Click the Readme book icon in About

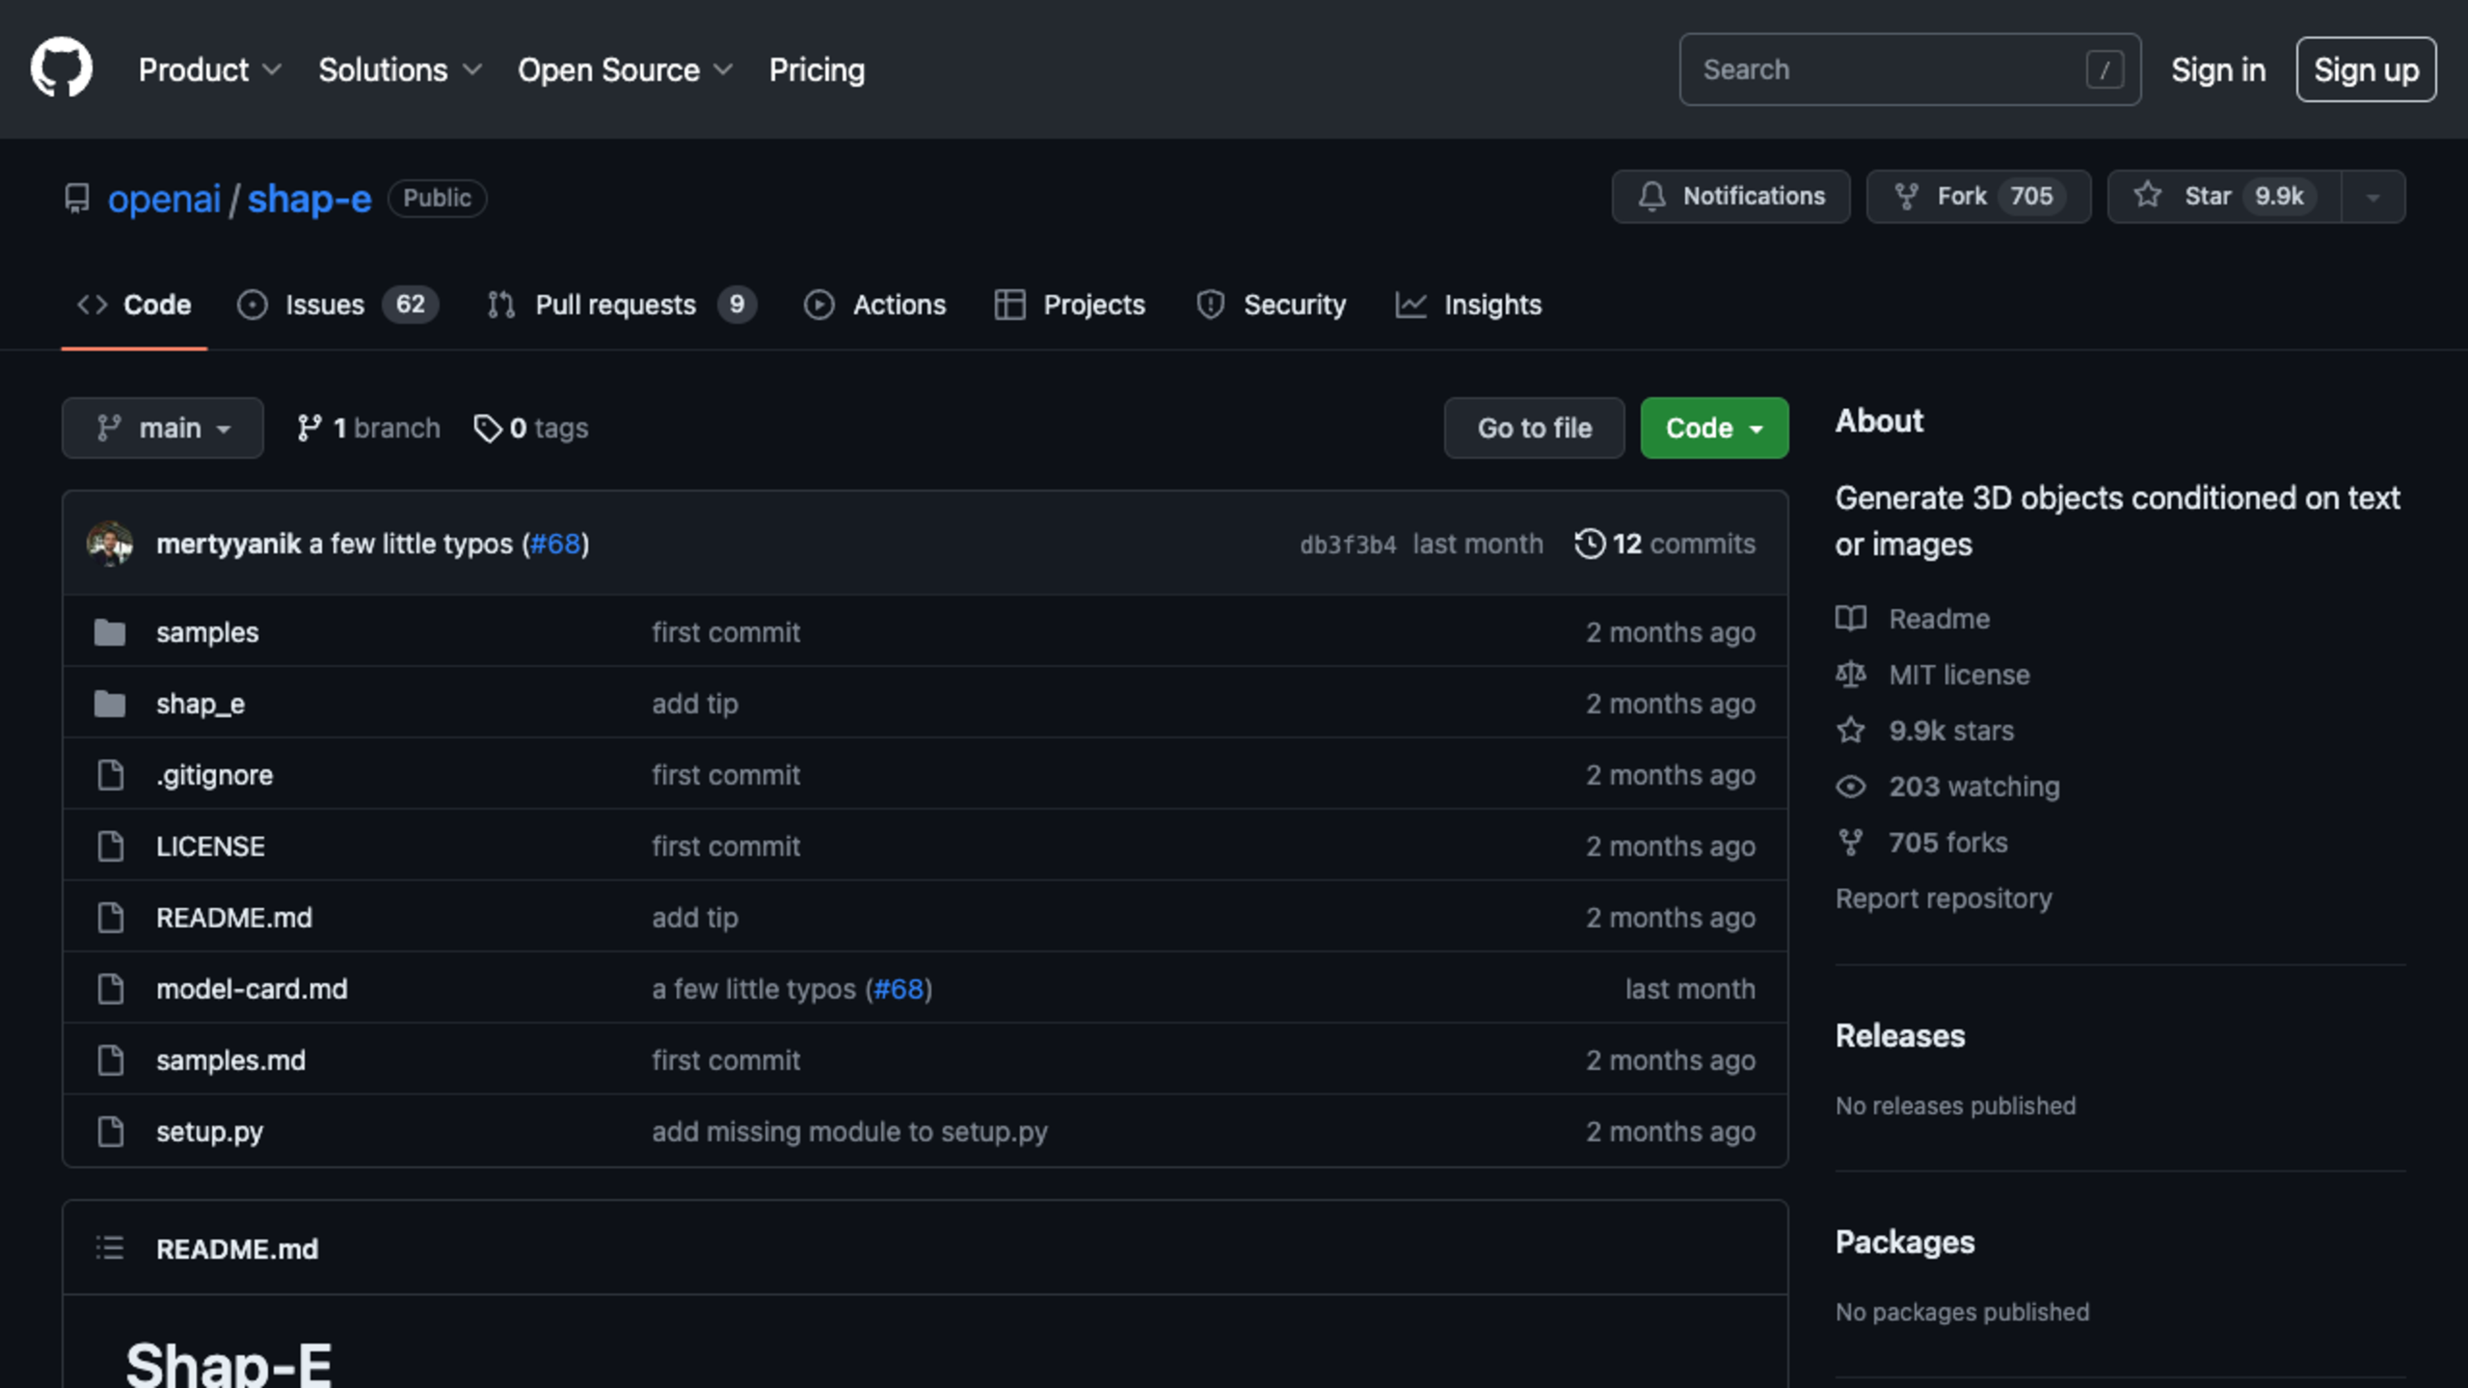(x=1851, y=618)
